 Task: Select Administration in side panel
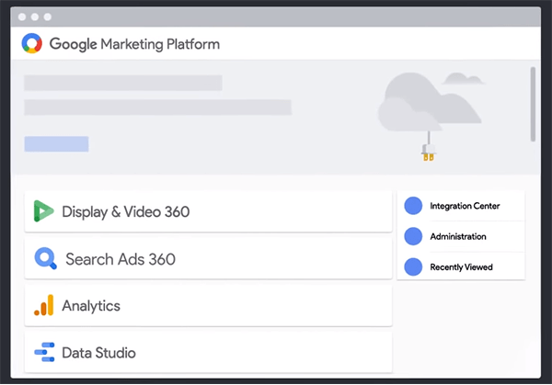(x=461, y=236)
